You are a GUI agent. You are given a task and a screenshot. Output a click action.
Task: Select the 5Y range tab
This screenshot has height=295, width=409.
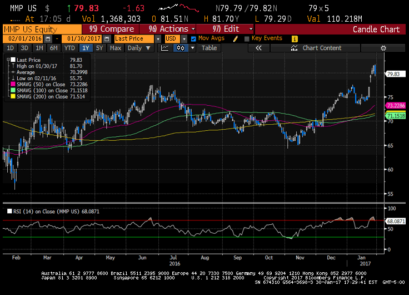[x=99, y=48]
